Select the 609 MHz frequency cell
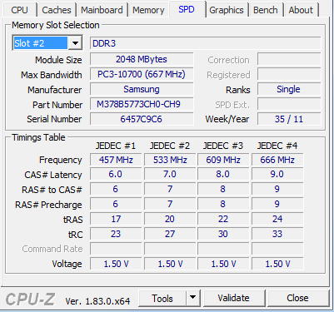 click(x=223, y=160)
